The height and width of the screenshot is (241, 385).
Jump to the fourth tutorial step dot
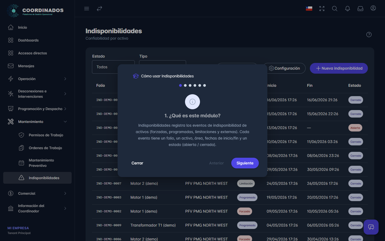tap(195, 85)
